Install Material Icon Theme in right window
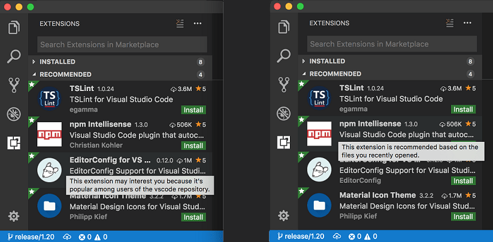Viewport: 493px width, 242px height. [463, 217]
